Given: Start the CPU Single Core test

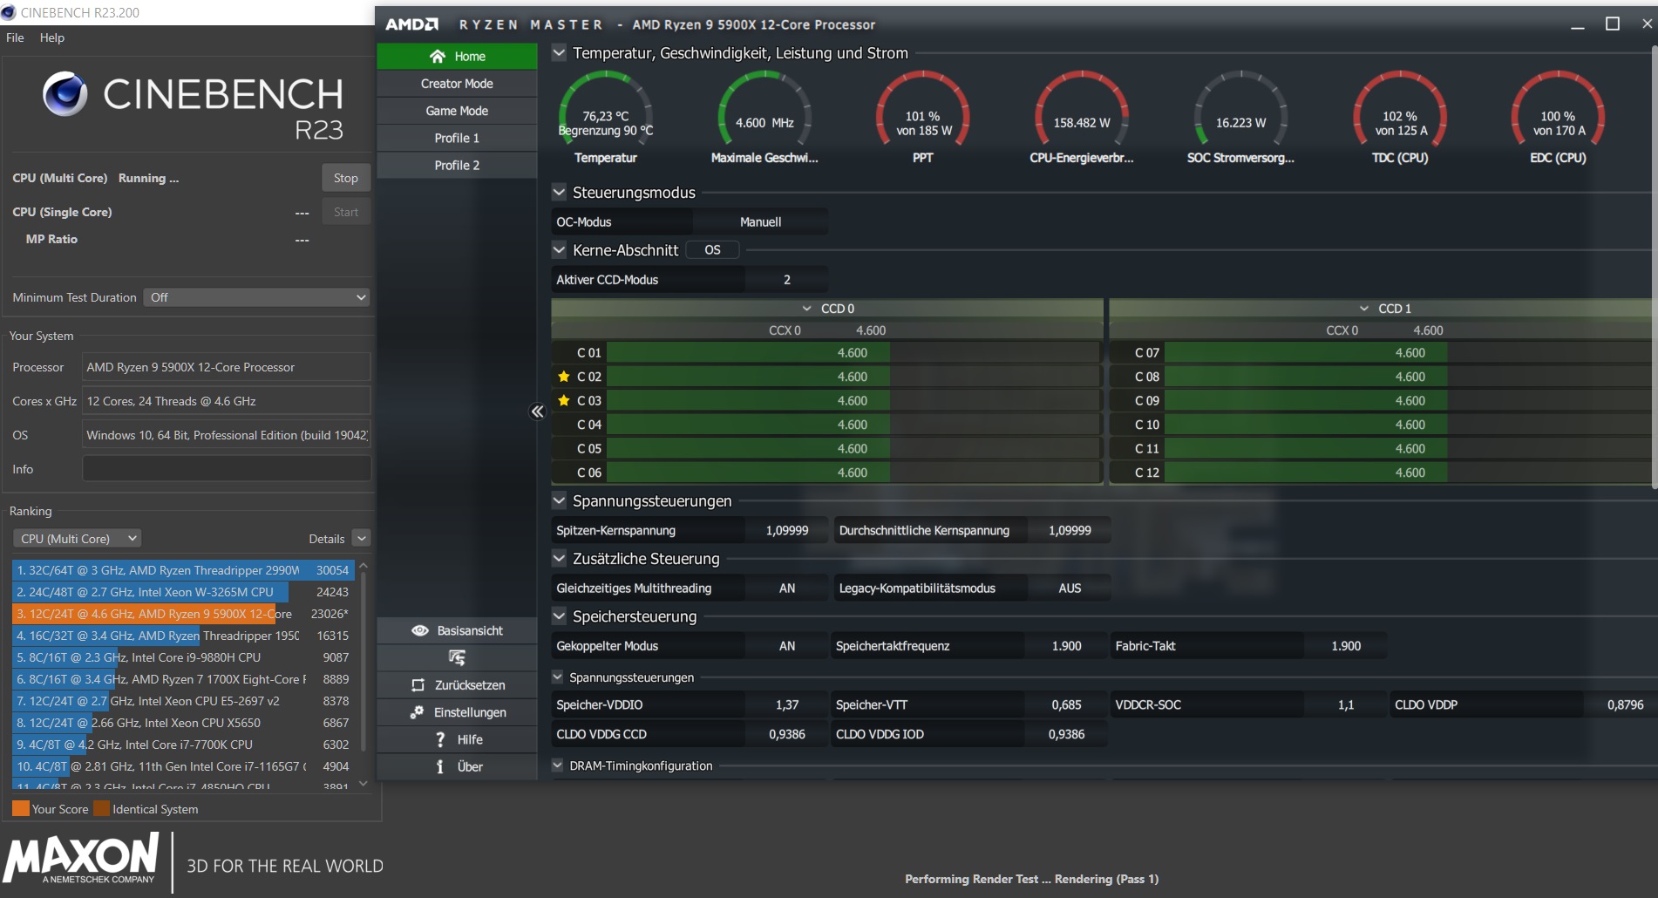Looking at the screenshot, I should (346, 212).
